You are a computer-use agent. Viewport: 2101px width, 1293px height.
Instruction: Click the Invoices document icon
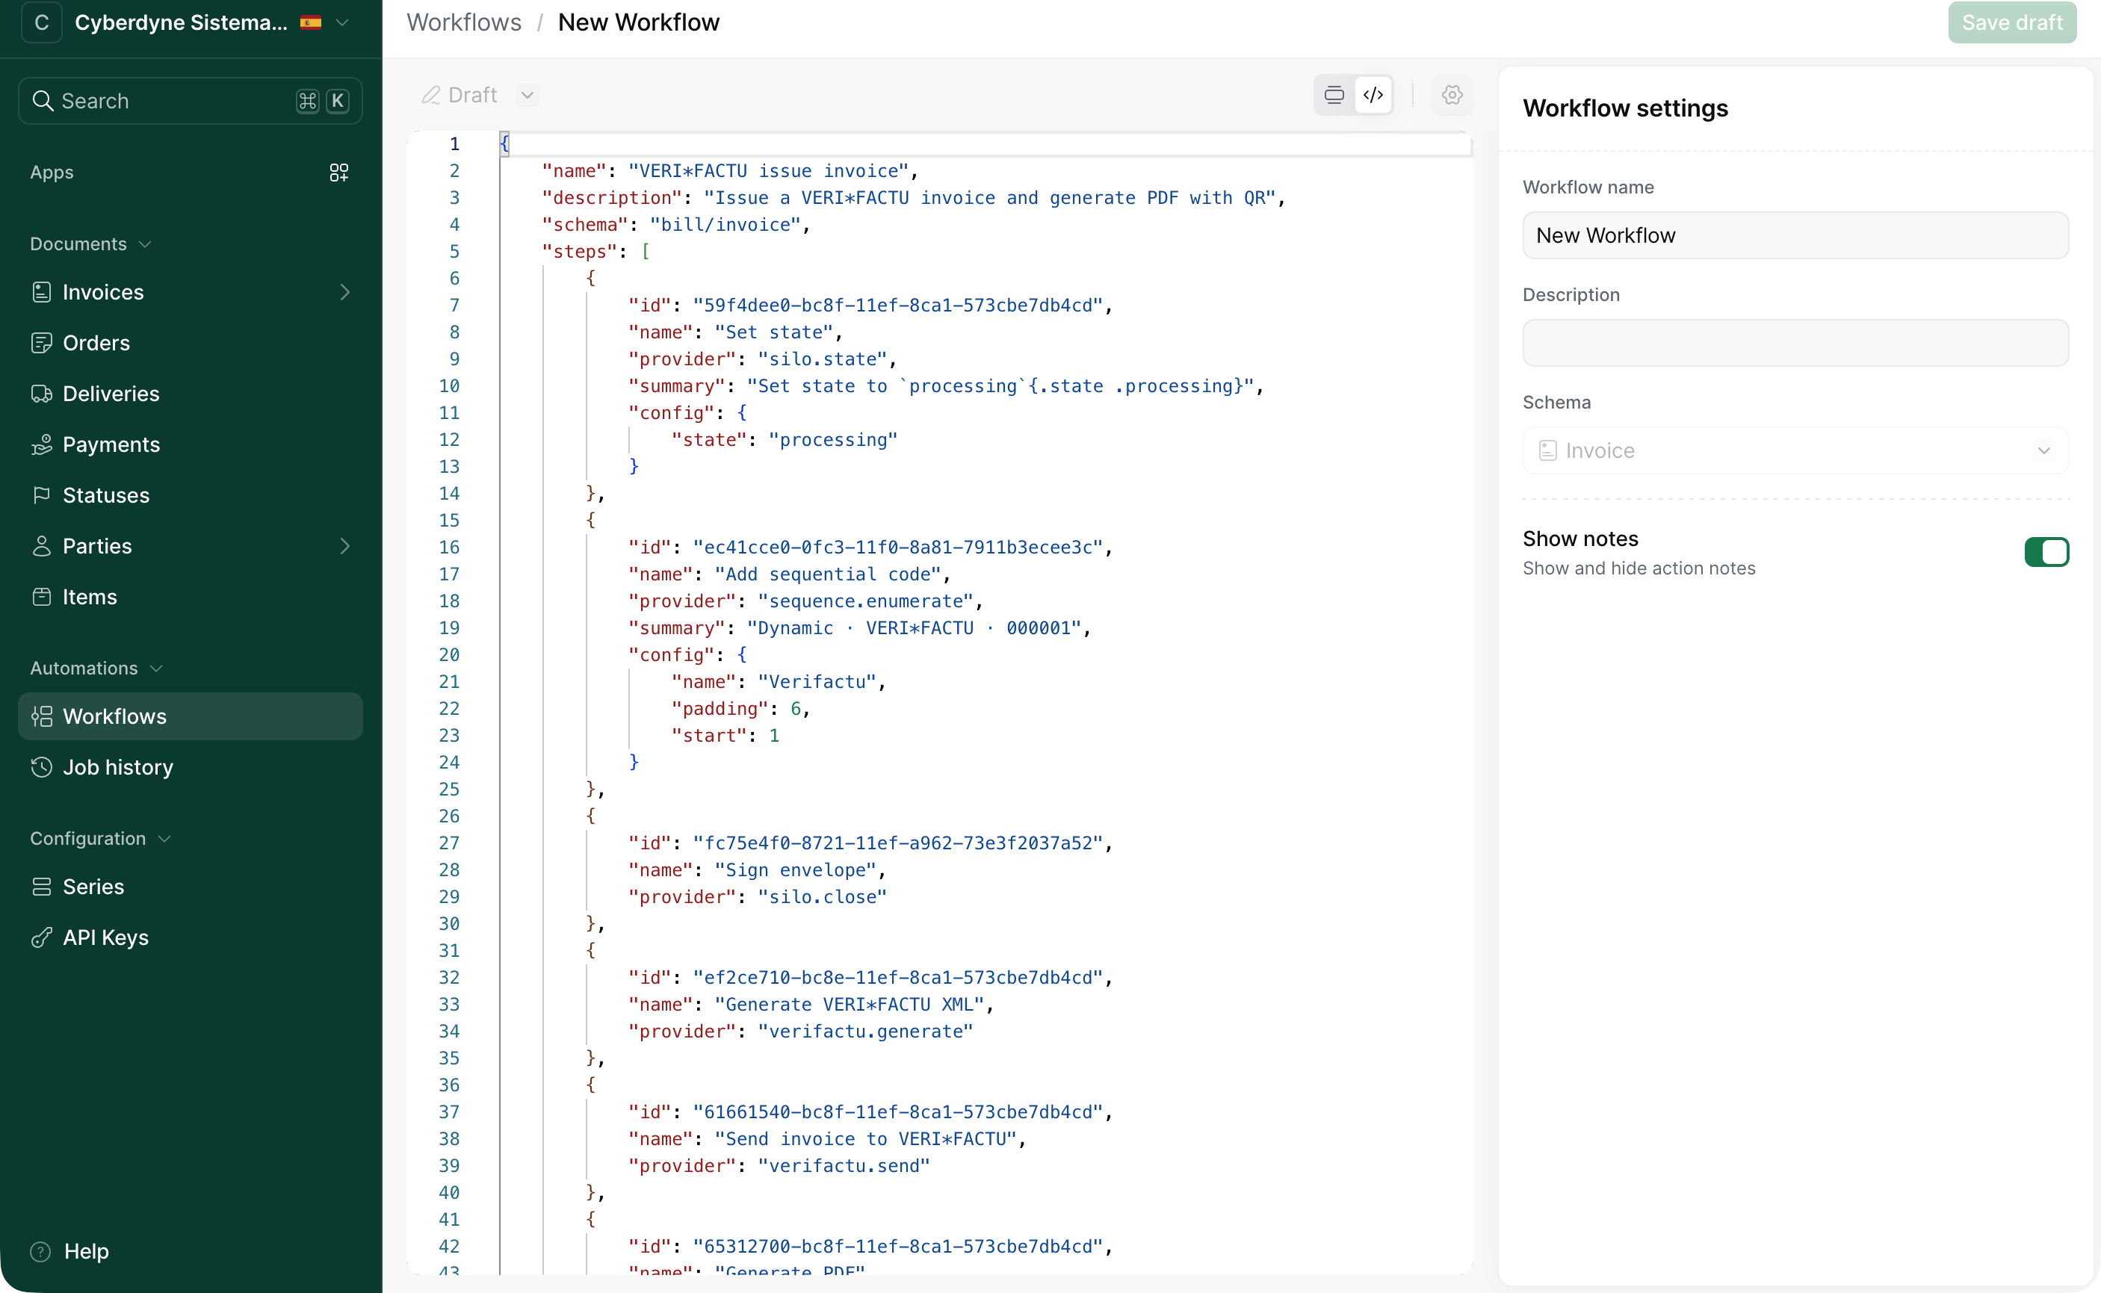point(41,293)
